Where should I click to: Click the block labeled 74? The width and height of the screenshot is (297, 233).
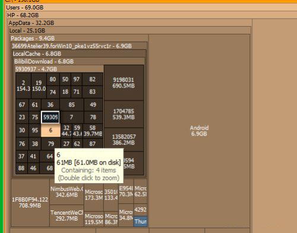coord(53,92)
